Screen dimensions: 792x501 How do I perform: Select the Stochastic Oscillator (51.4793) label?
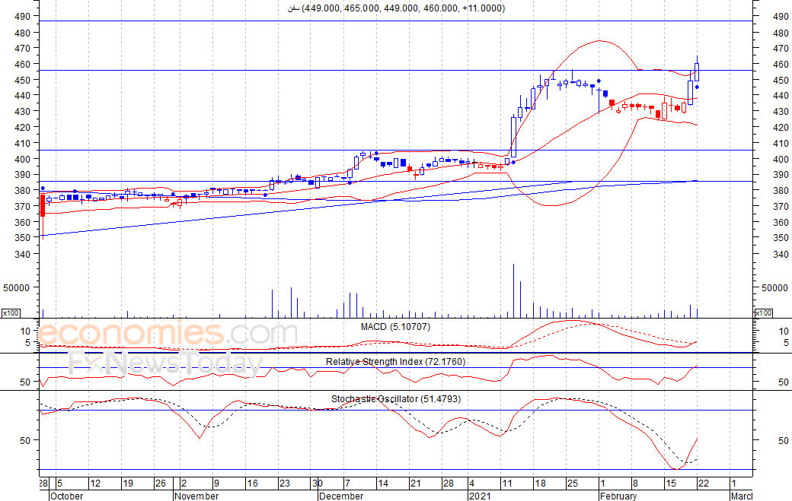[396, 398]
